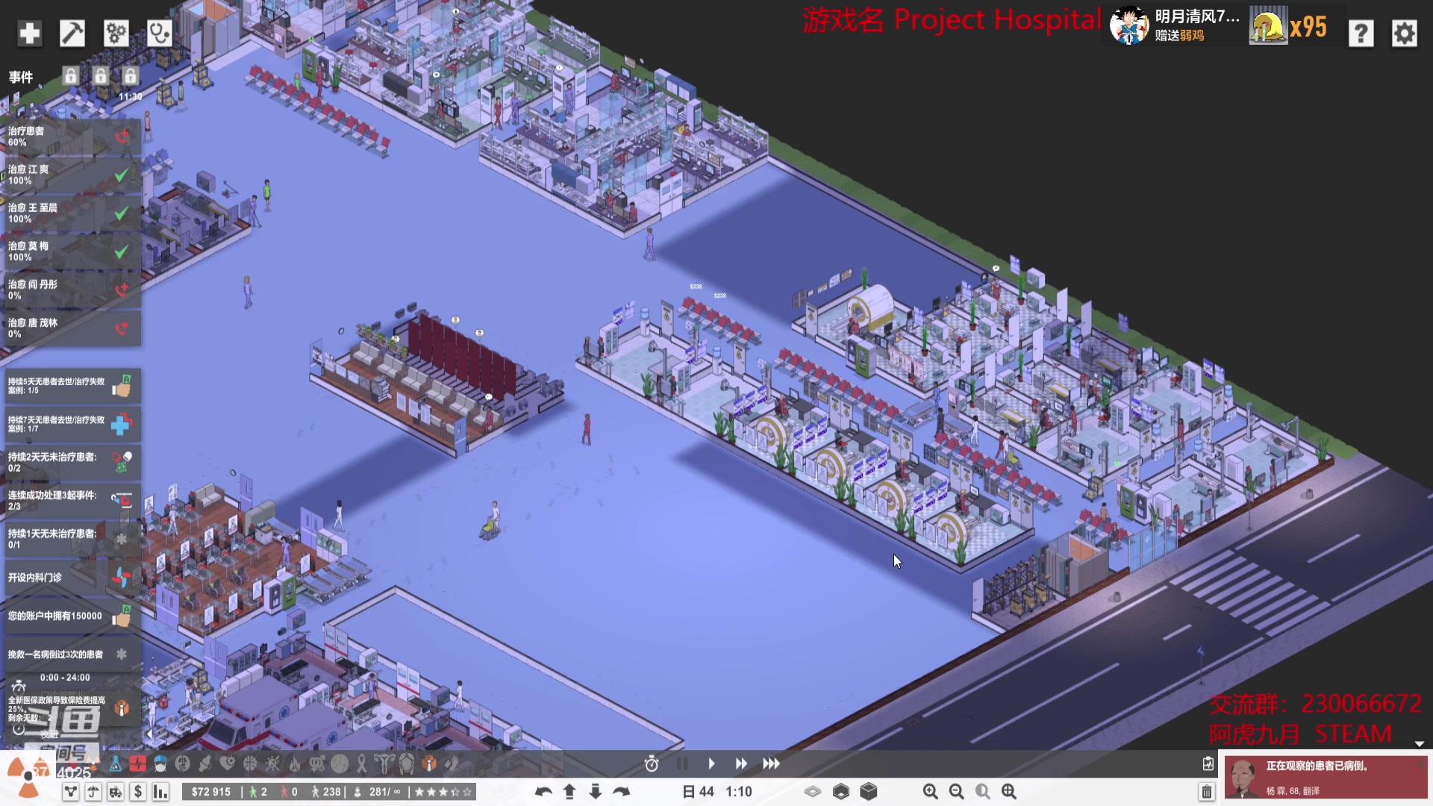Pause the game

coord(681,763)
